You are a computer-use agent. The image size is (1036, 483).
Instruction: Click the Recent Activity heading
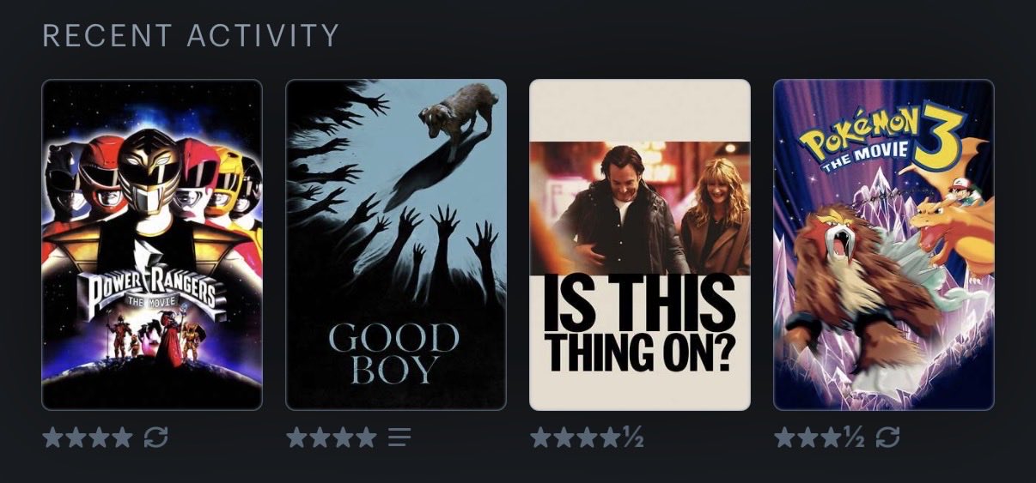pos(191,36)
